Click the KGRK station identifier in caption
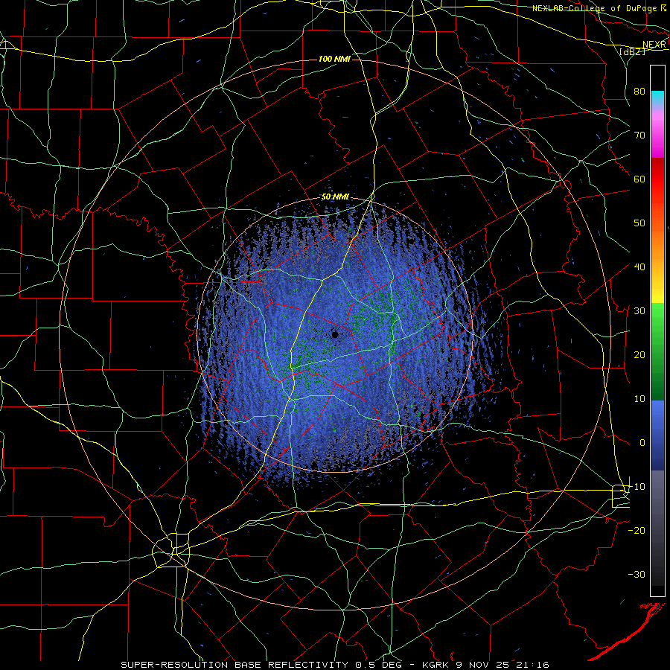Screen dimensions: 670x670 point(437,665)
